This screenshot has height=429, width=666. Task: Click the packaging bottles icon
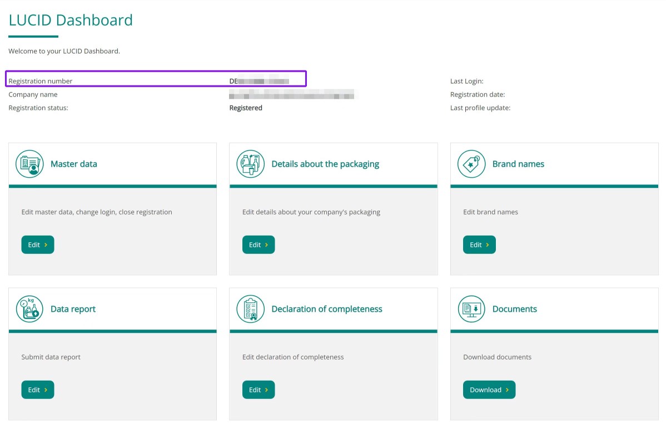coord(250,164)
